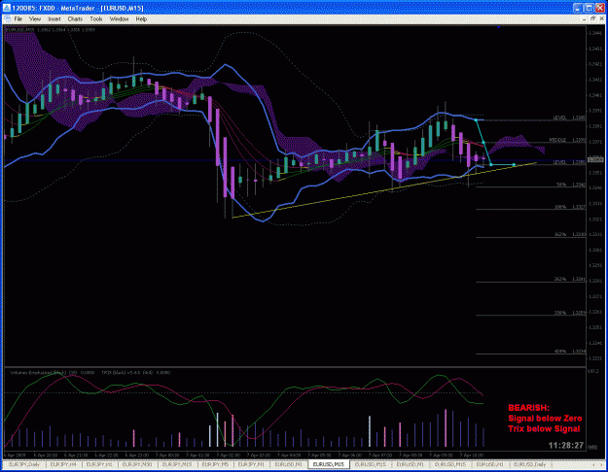
Task: Switch to the EURJPY,M5 chart tab
Action: [x=215, y=464]
